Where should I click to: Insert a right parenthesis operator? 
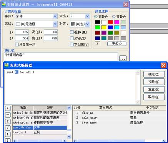click(x=8, y=140)
